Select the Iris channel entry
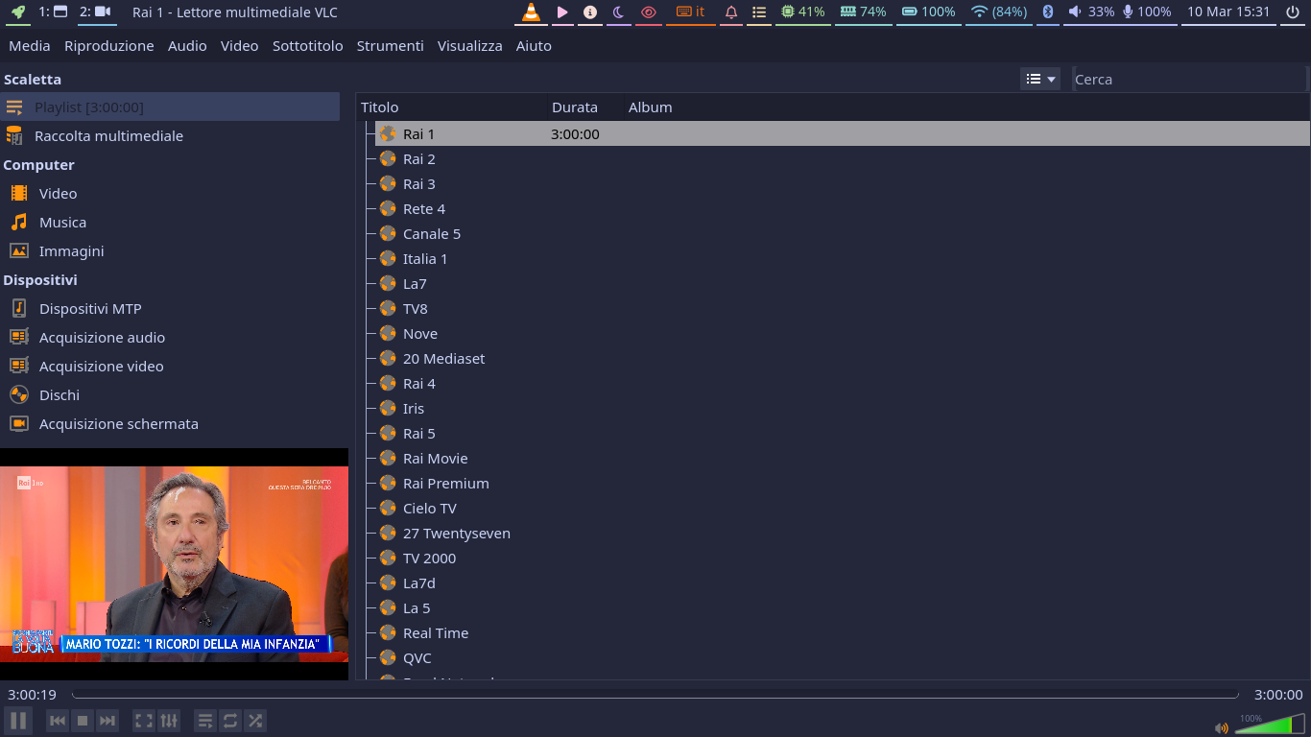1311x737 pixels. (843, 408)
